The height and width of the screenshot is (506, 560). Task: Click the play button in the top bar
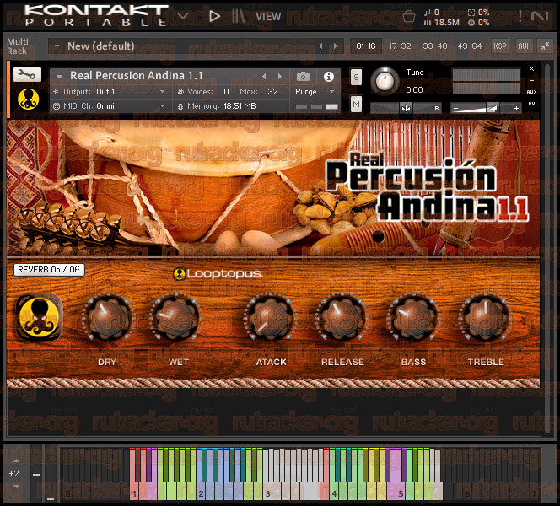click(214, 16)
